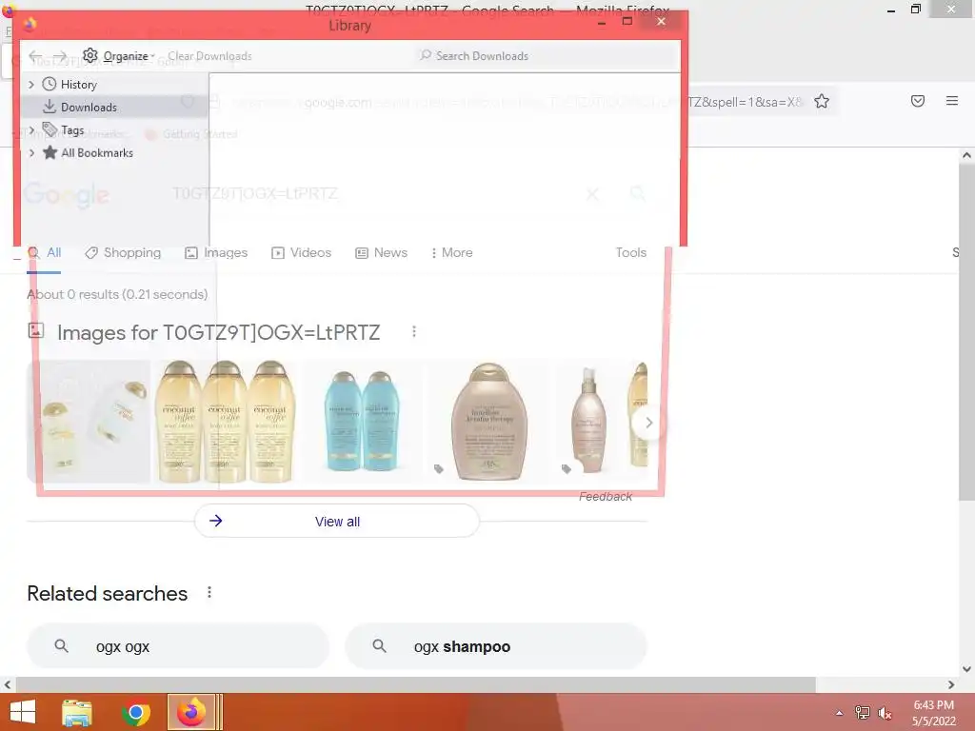Open Firefox application menu hamburger

952,101
